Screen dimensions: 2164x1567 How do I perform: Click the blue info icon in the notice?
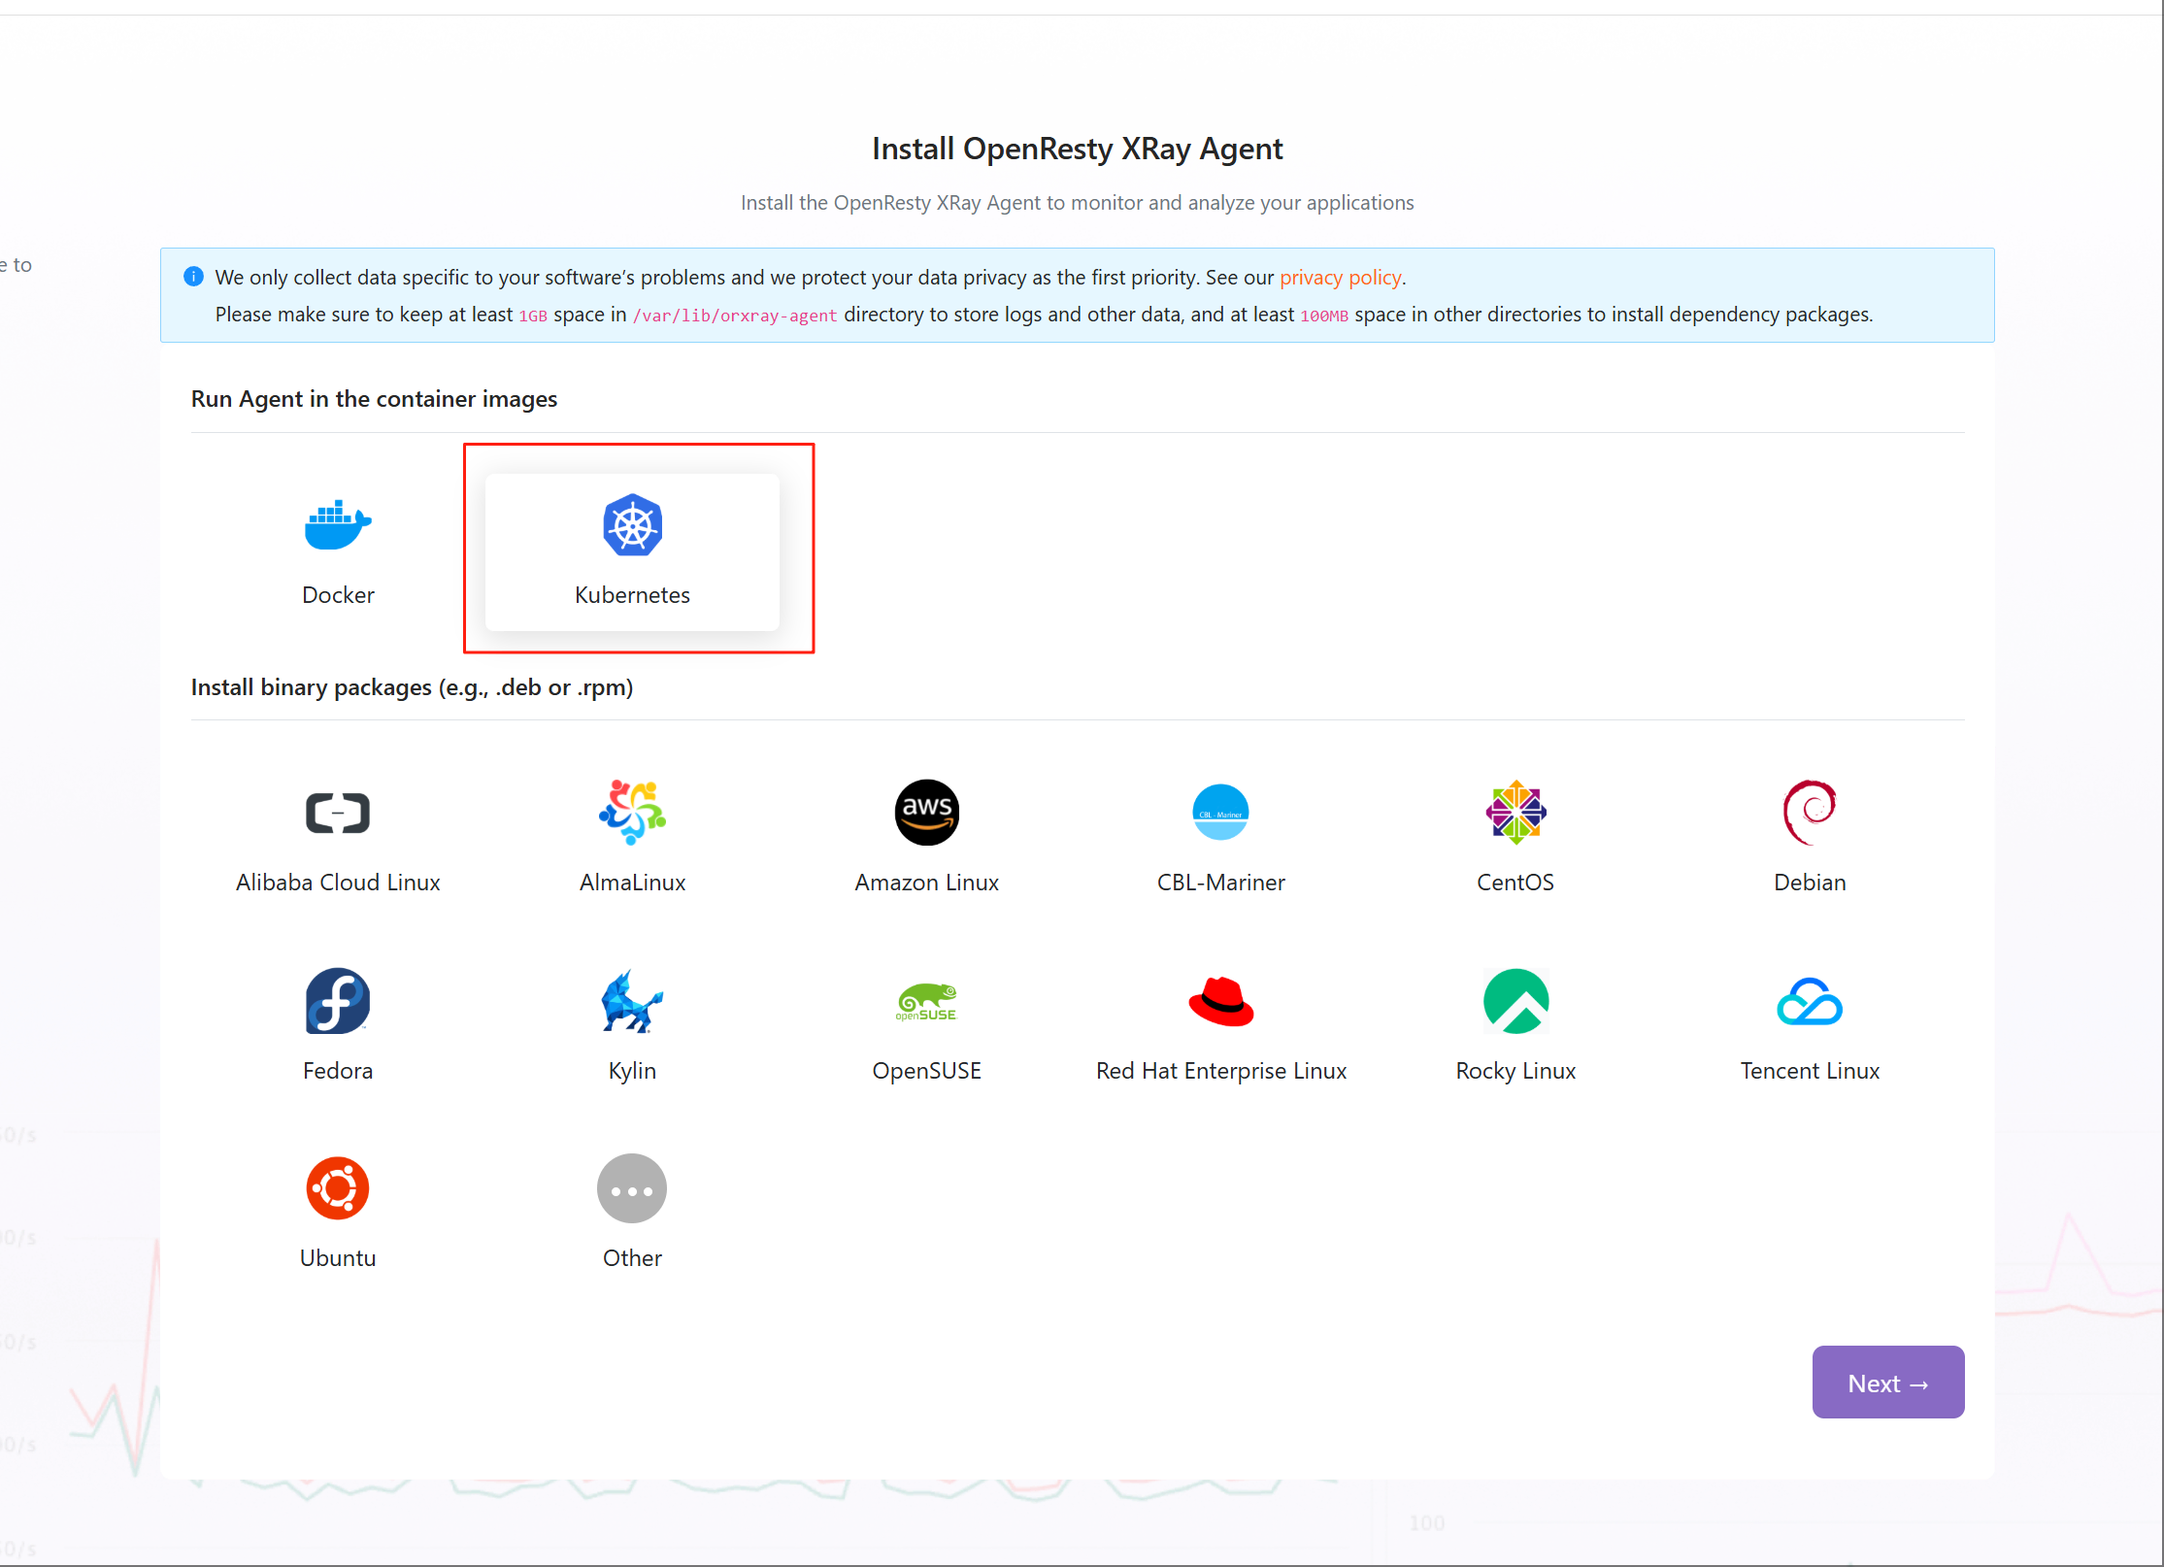pyautogui.click(x=193, y=277)
